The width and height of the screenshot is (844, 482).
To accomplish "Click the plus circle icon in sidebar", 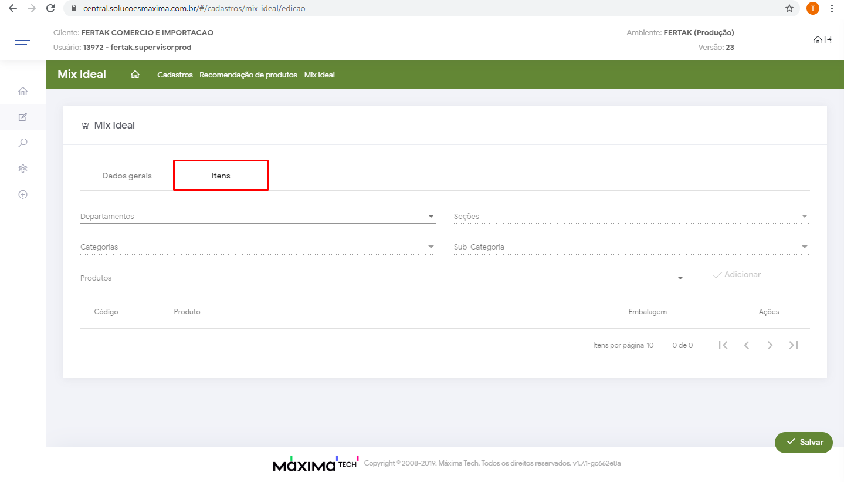I will click(x=23, y=194).
